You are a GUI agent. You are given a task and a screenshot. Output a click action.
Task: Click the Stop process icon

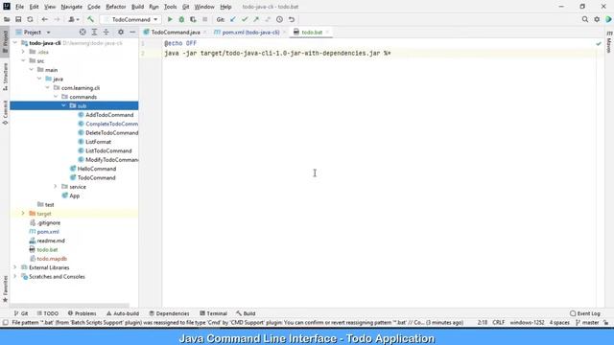[x=204, y=19]
